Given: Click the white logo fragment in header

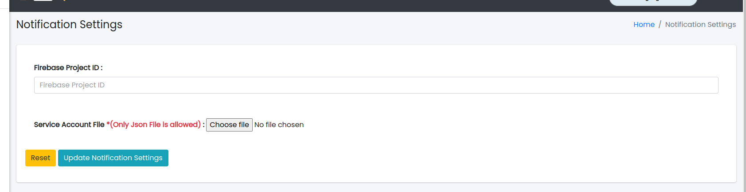Looking at the screenshot, I should [x=43, y=0].
